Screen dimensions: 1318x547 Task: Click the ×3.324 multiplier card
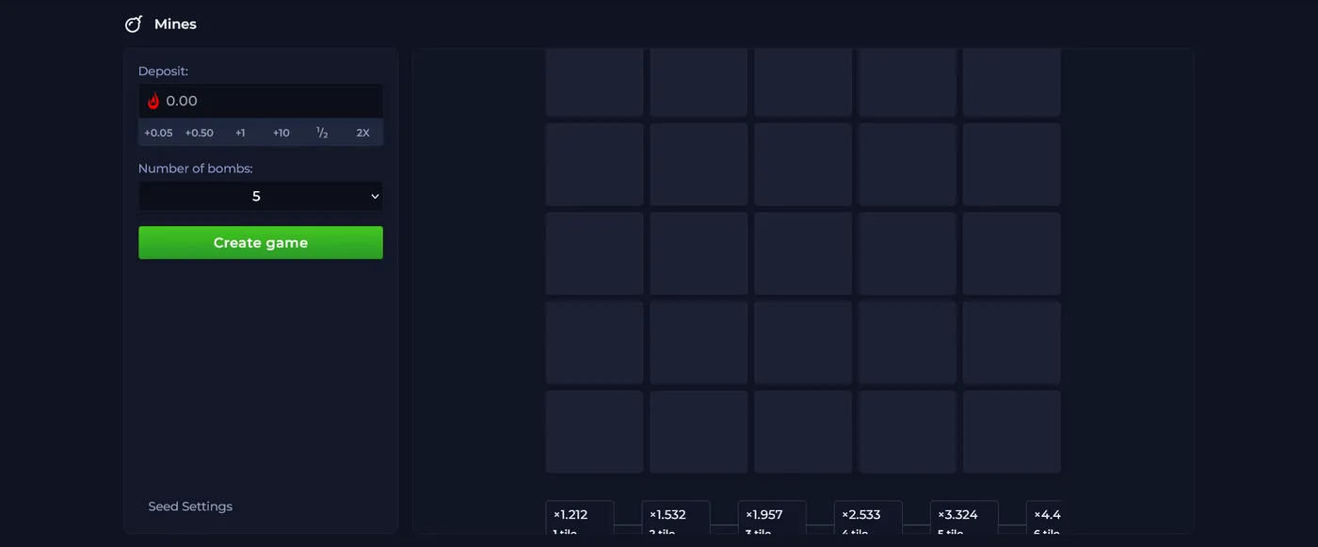[x=964, y=519]
